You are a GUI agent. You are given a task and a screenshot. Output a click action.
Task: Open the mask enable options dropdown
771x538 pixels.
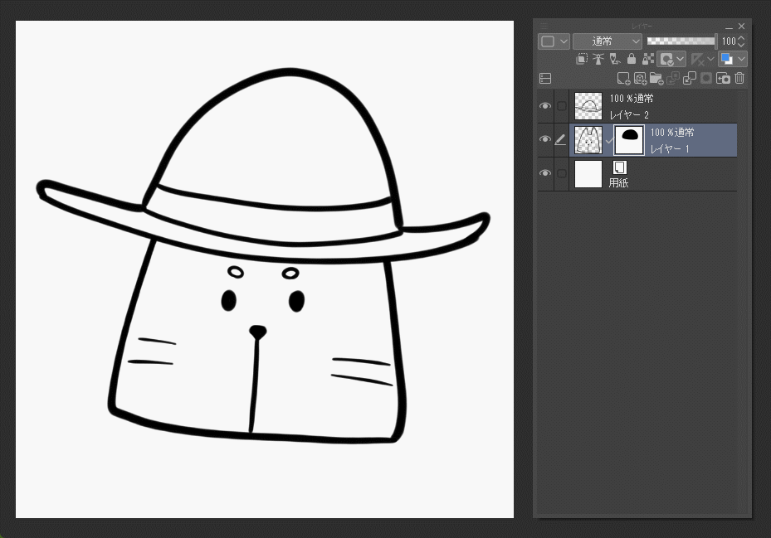pyautogui.click(x=681, y=59)
